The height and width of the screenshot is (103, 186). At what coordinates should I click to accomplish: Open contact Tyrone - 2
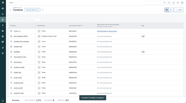pos(17,31)
